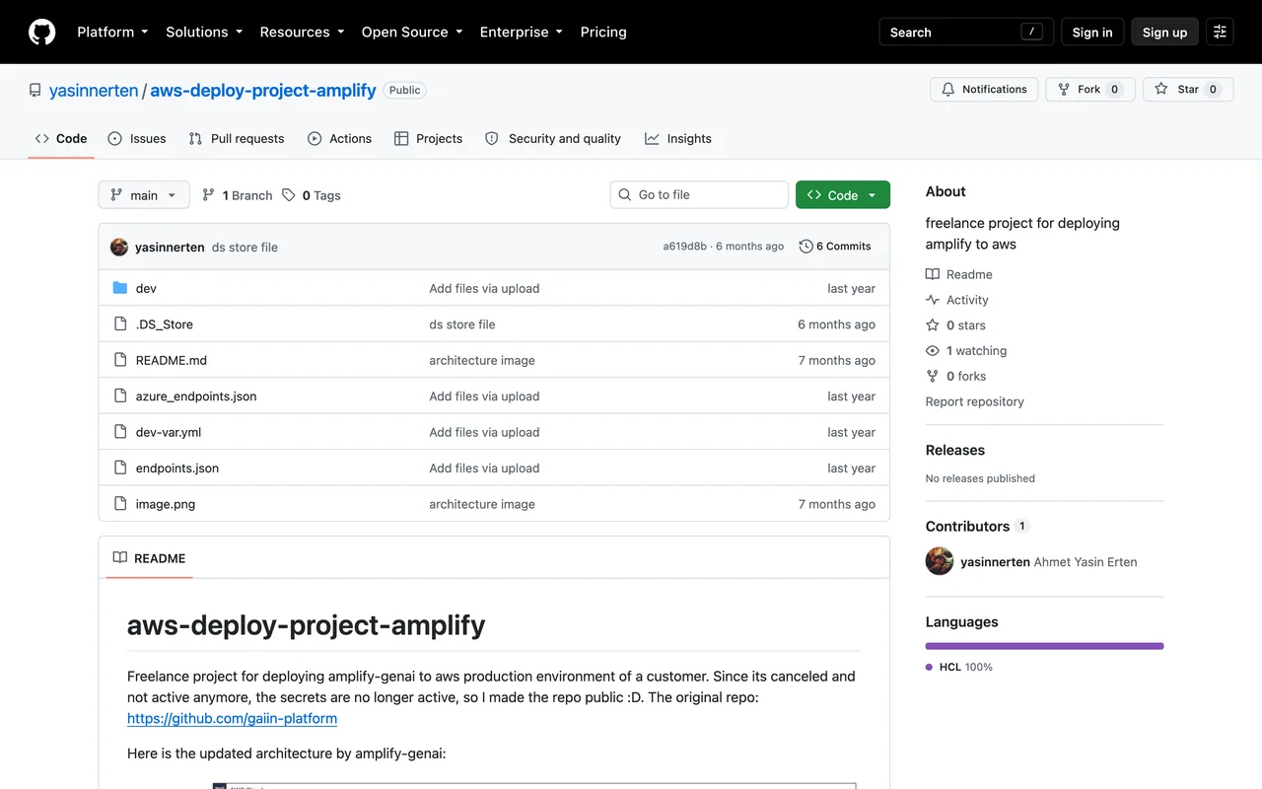Click the HCL 100% language entry
This screenshot has width=1262, height=789.
959,667
